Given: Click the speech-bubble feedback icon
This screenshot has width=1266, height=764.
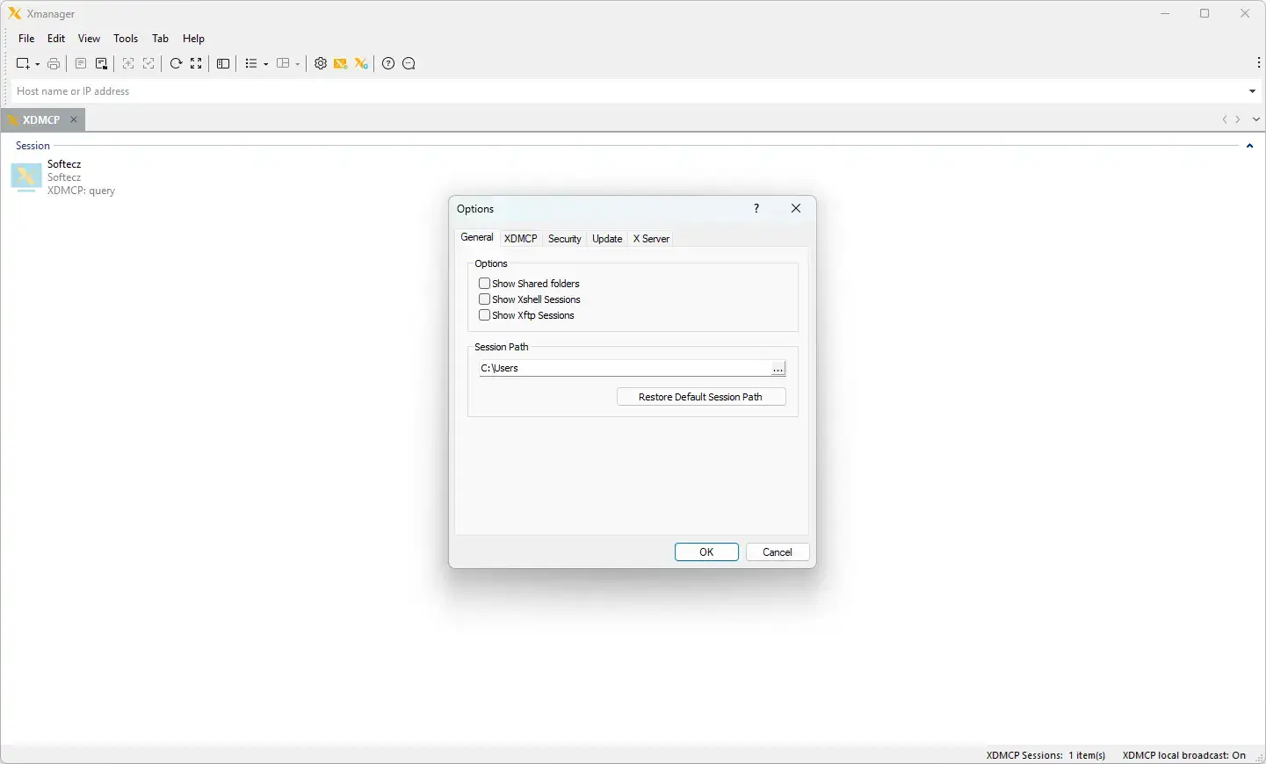Looking at the screenshot, I should [x=409, y=63].
